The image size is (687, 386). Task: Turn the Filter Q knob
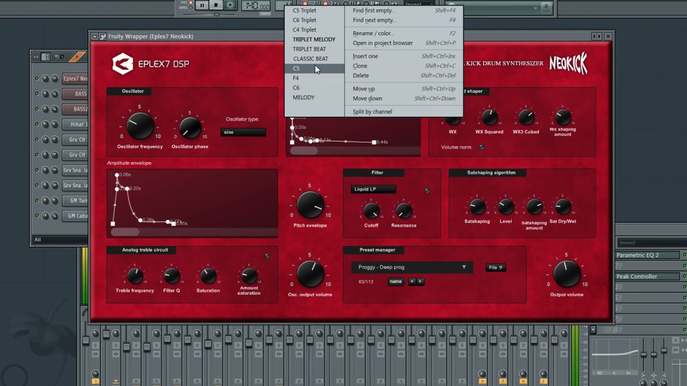pos(171,276)
